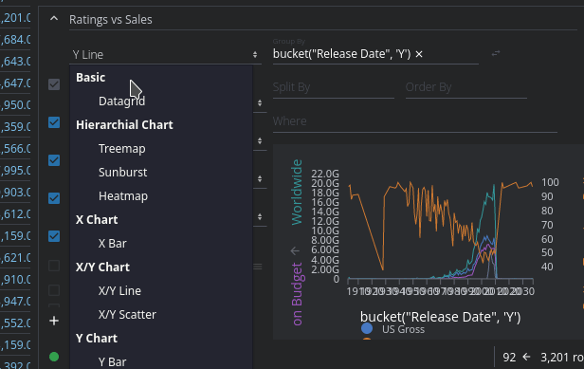Click the Hierarchial Chart group header
This screenshot has height=369, width=584.
[x=124, y=125]
